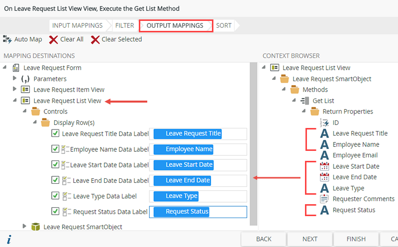Uncheck Leave Request Title Data Label checkbox
Image resolution: width=398 pixels, height=247 pixels.
click(x=56, y=133)
